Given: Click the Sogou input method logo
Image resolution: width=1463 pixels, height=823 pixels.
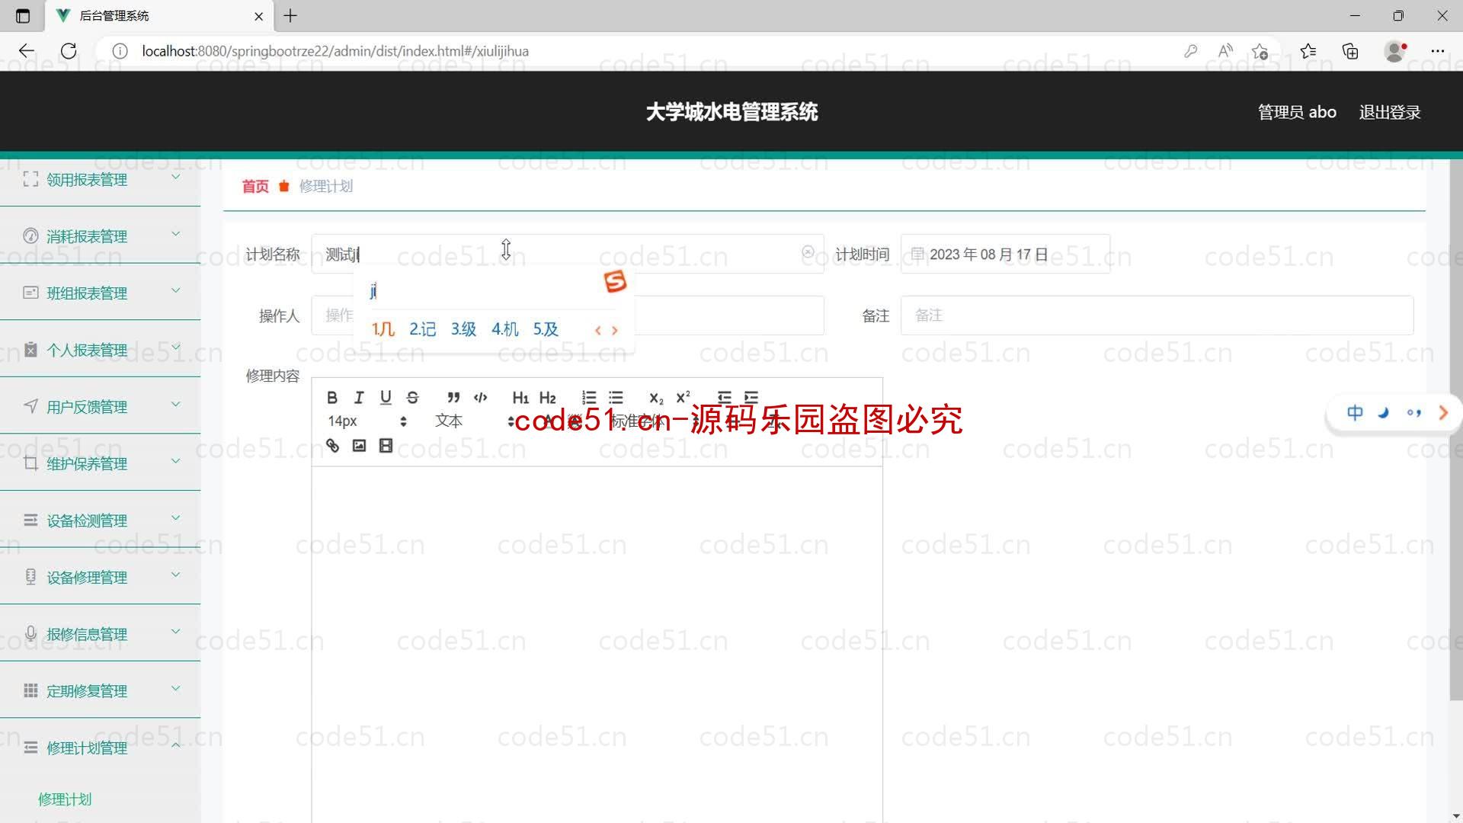Looking at the screenshot, I should 615,281.
